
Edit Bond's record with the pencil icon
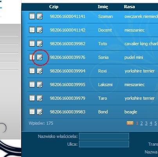[x=39, y=112]
